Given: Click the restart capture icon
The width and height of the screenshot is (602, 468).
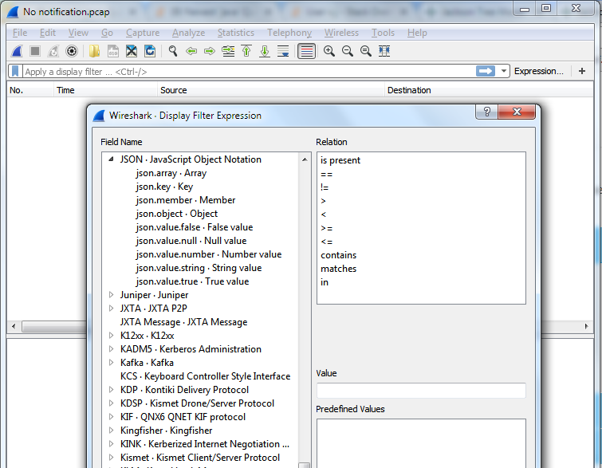Looking at the screenshot, I should pos(53,51).
